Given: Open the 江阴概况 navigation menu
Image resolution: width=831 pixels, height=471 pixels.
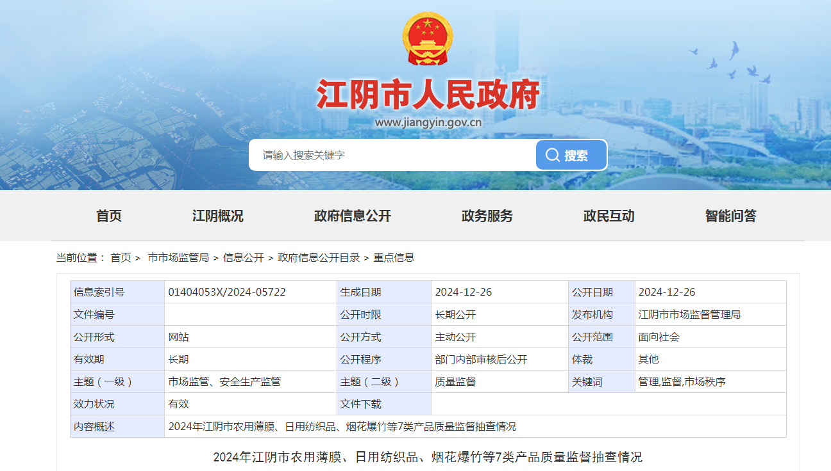Looking at the screenshot, I should point(218,216).
